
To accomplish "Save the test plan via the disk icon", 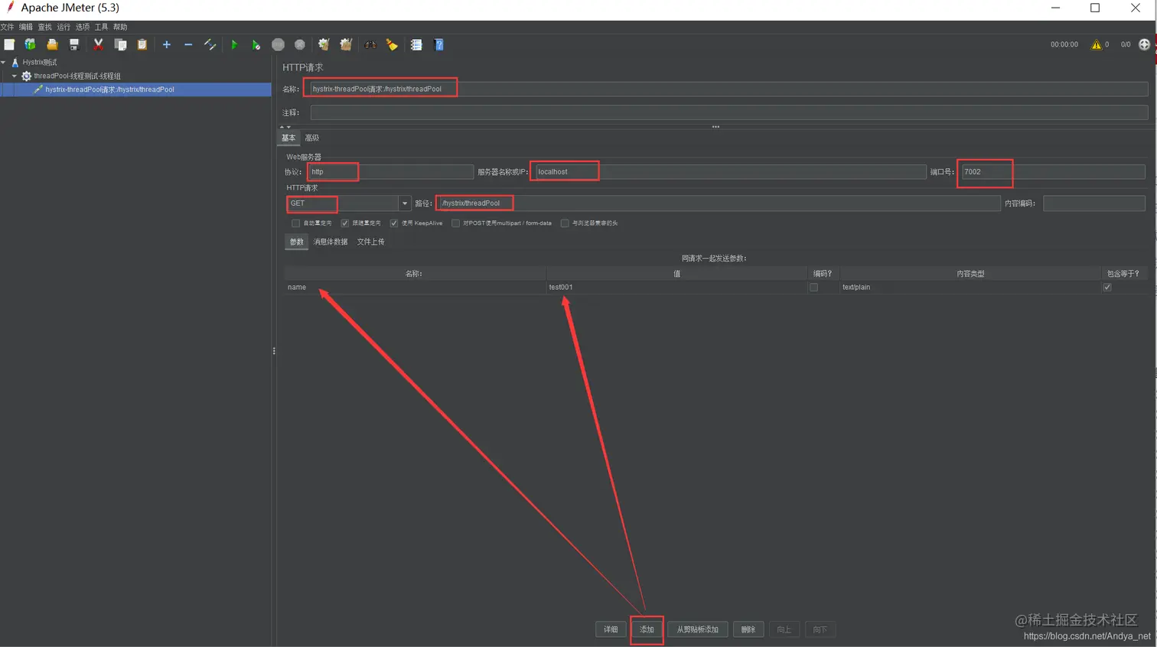I will tap(74, 44).
